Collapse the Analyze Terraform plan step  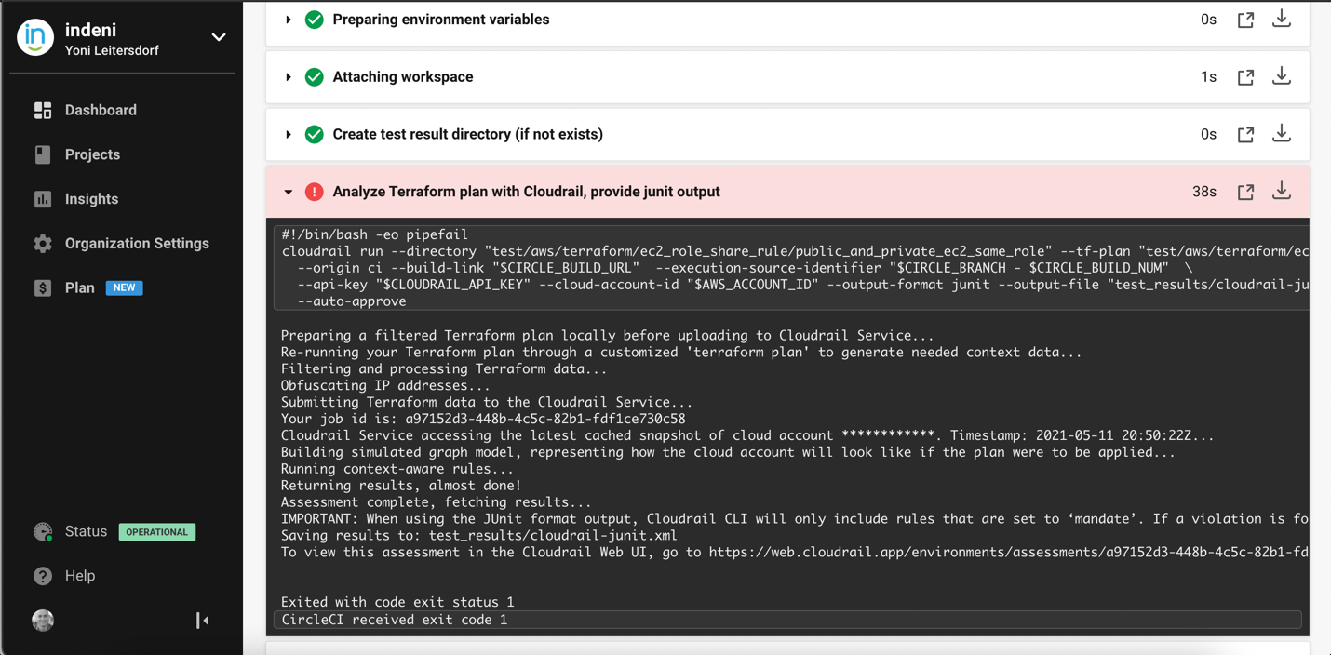(289, 192)
